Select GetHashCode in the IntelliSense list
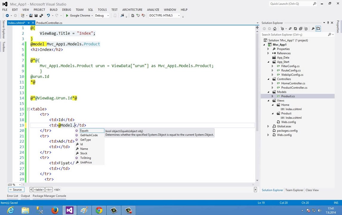This screenshot has width=342, height=215. pyautogui.click(x=90, y=135)
